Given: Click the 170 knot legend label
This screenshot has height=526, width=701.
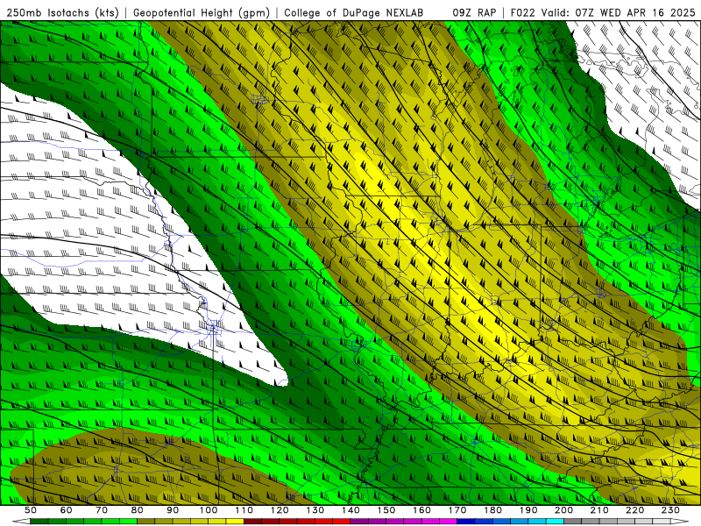Looking at the screenshot, I should (x=457, y=510).
